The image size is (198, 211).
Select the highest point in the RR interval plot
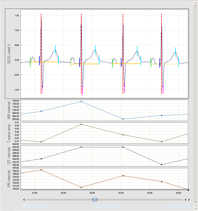click(81, 101)
